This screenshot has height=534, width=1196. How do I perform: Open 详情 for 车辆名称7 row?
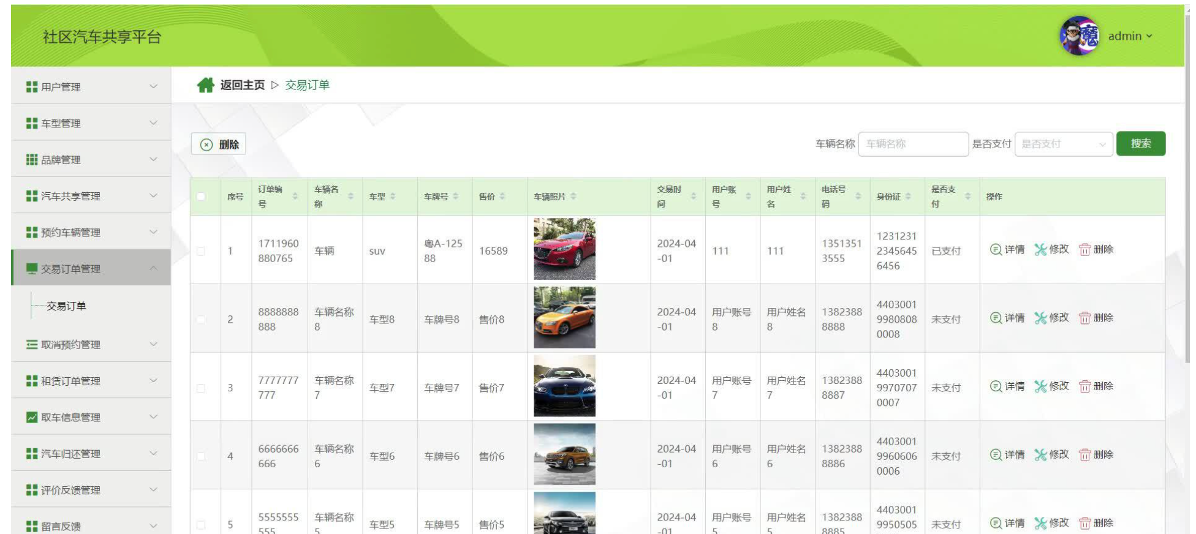[1007, 386]
